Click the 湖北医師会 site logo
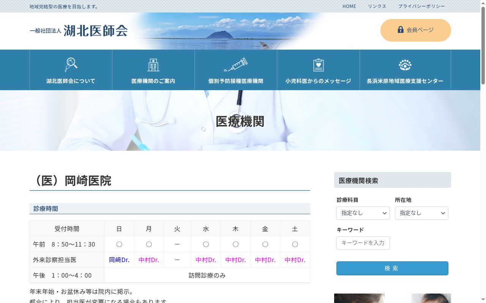 click(x=79, y=31)
